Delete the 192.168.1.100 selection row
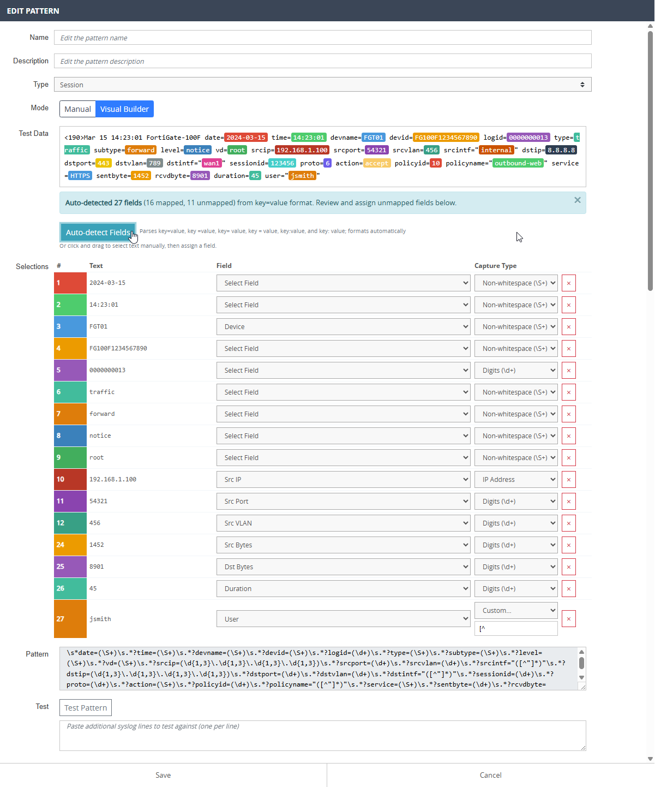 click(x=569, y=480)
